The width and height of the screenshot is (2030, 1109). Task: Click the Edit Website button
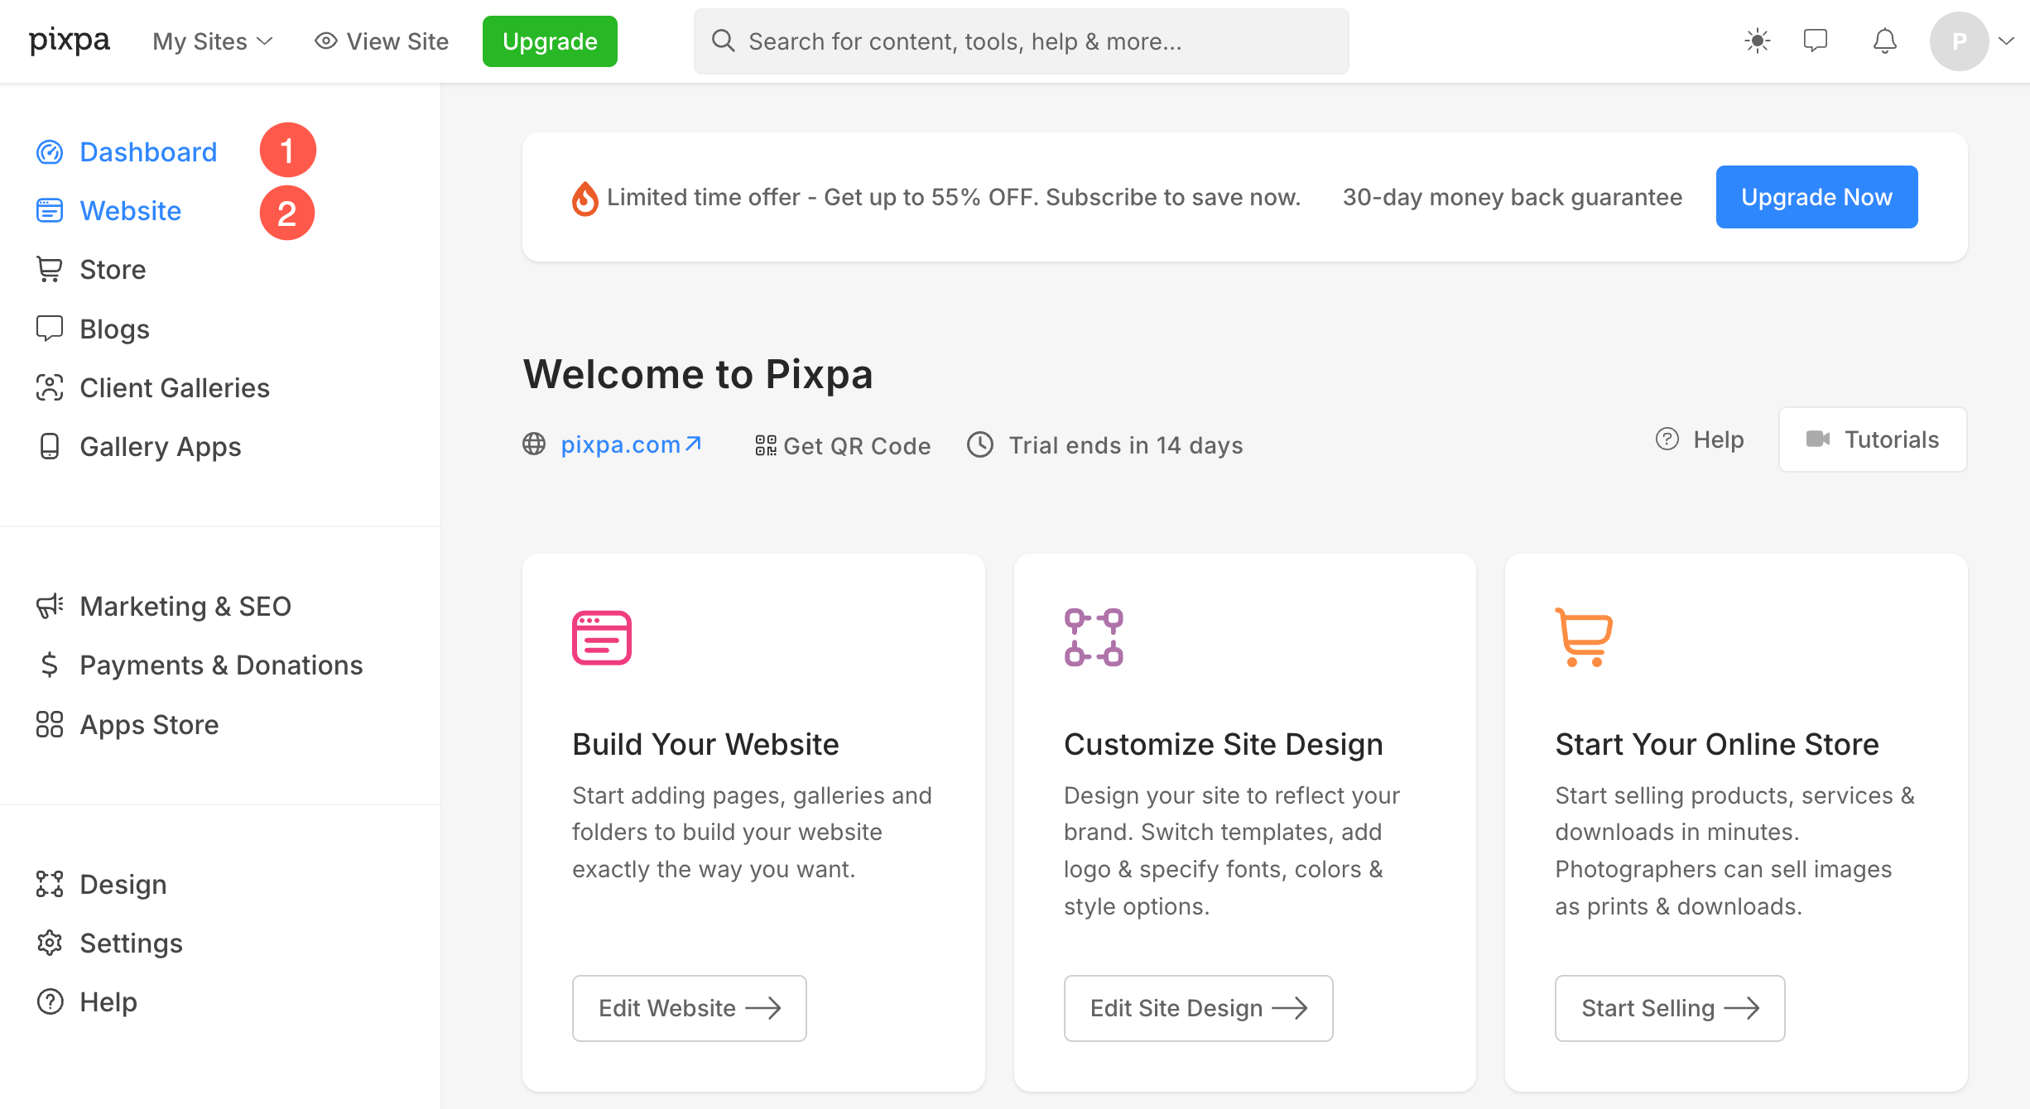pyautogui.click(x=689, y=1008)
